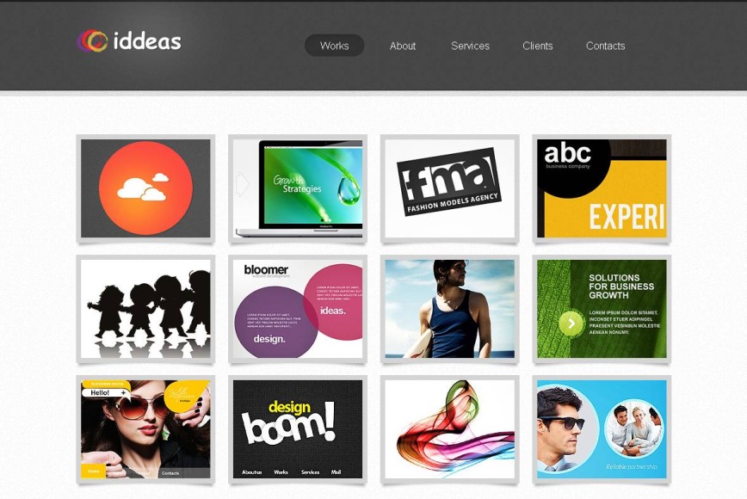Viewport: 747px width, 499px height.
Task: Click the FMA Fashion Models Agency logo
Action: click(x=448, y=182)
